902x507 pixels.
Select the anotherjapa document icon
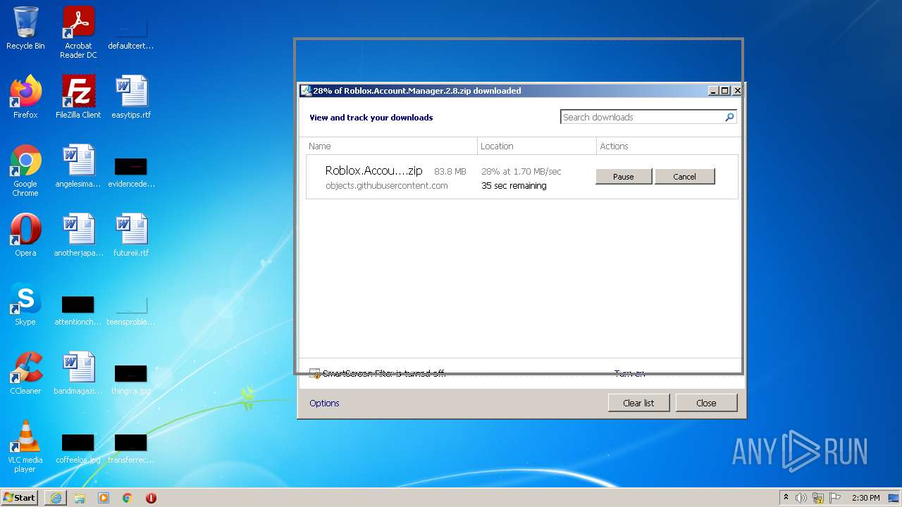78,235
